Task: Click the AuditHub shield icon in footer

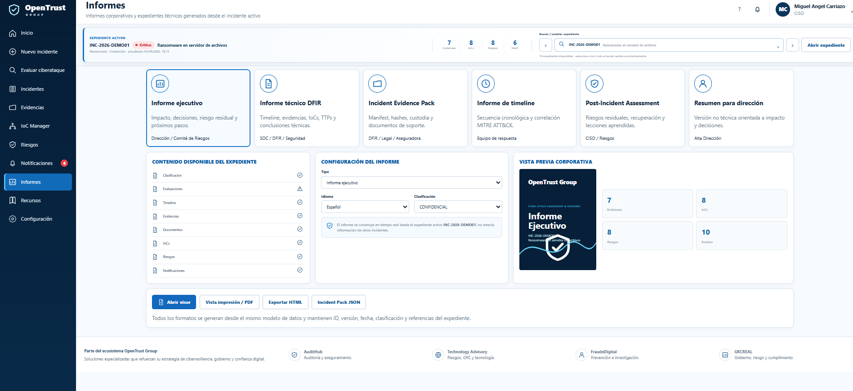Action: coord(295,355)
